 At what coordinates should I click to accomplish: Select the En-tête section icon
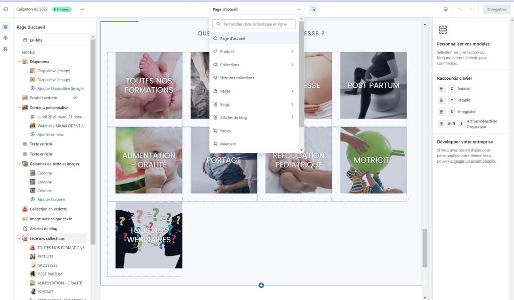click(25, 40)
